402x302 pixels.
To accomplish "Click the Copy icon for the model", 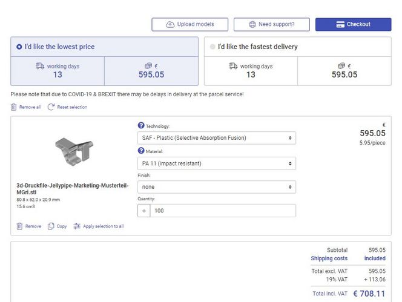I will point(51,226).
